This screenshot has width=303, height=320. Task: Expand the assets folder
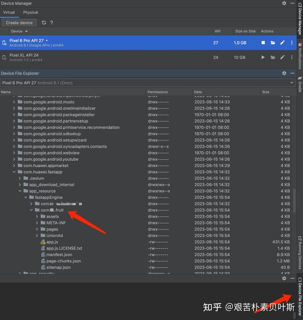click(37, 217)
